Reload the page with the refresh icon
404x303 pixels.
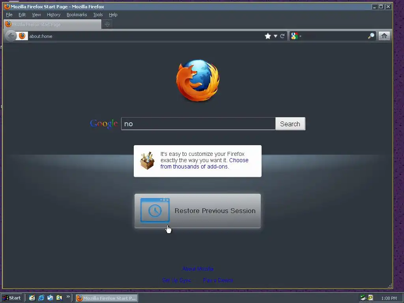click(282, 36)
